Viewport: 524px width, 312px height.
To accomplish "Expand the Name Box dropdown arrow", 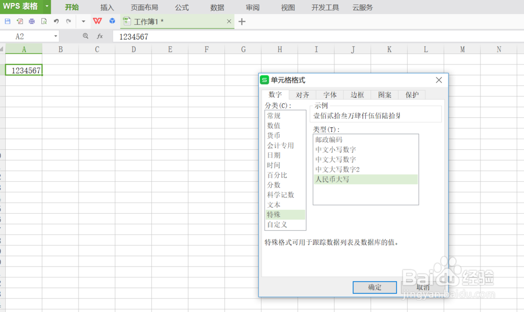I will pos(56,36).
